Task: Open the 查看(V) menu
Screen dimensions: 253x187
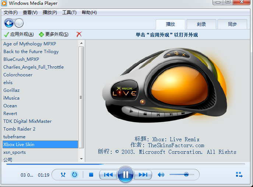Action: coord(30,13)
